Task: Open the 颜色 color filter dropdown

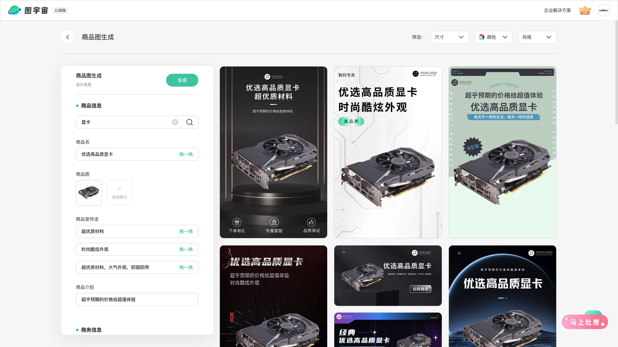Action: click(494, 37)
